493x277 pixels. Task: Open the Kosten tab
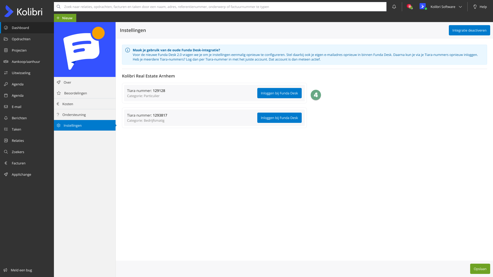click(68, 104)
